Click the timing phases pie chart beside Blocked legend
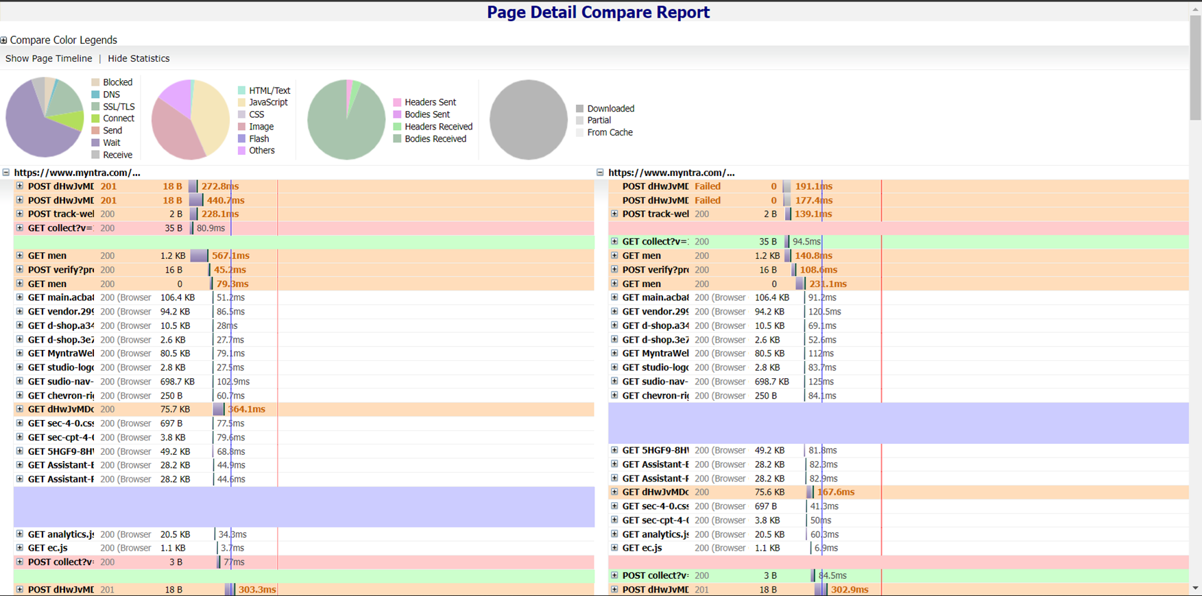The width and height of the screenshot is (1202, 596). (45, 117)
